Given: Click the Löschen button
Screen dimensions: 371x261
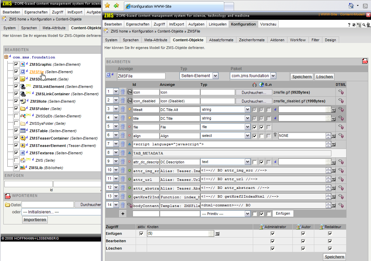Looking at the screenshot, I should click(324, 76).
